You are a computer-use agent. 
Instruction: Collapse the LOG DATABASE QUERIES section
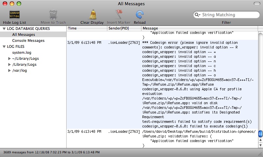[4, 29]
